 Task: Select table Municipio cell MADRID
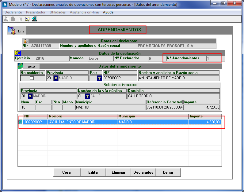(x=153, y=122)
